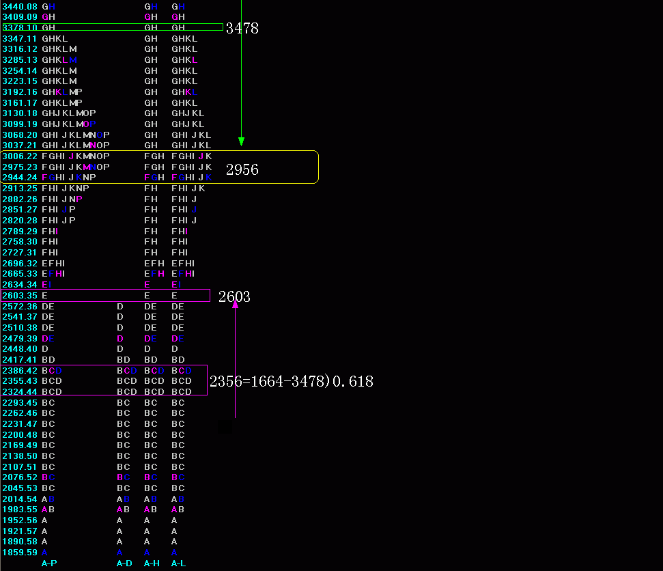The width and height of the screenshot is (663, 571).
Task: Select the 3006.22 price level
Action: [20, 156]
